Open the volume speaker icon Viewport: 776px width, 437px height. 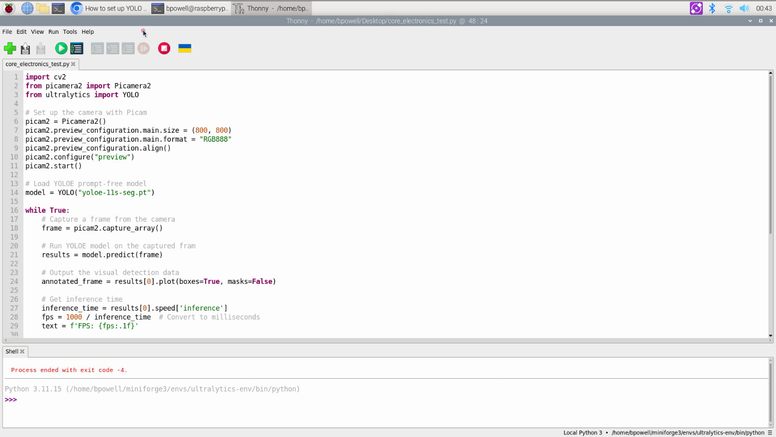[x=744, y=8]
